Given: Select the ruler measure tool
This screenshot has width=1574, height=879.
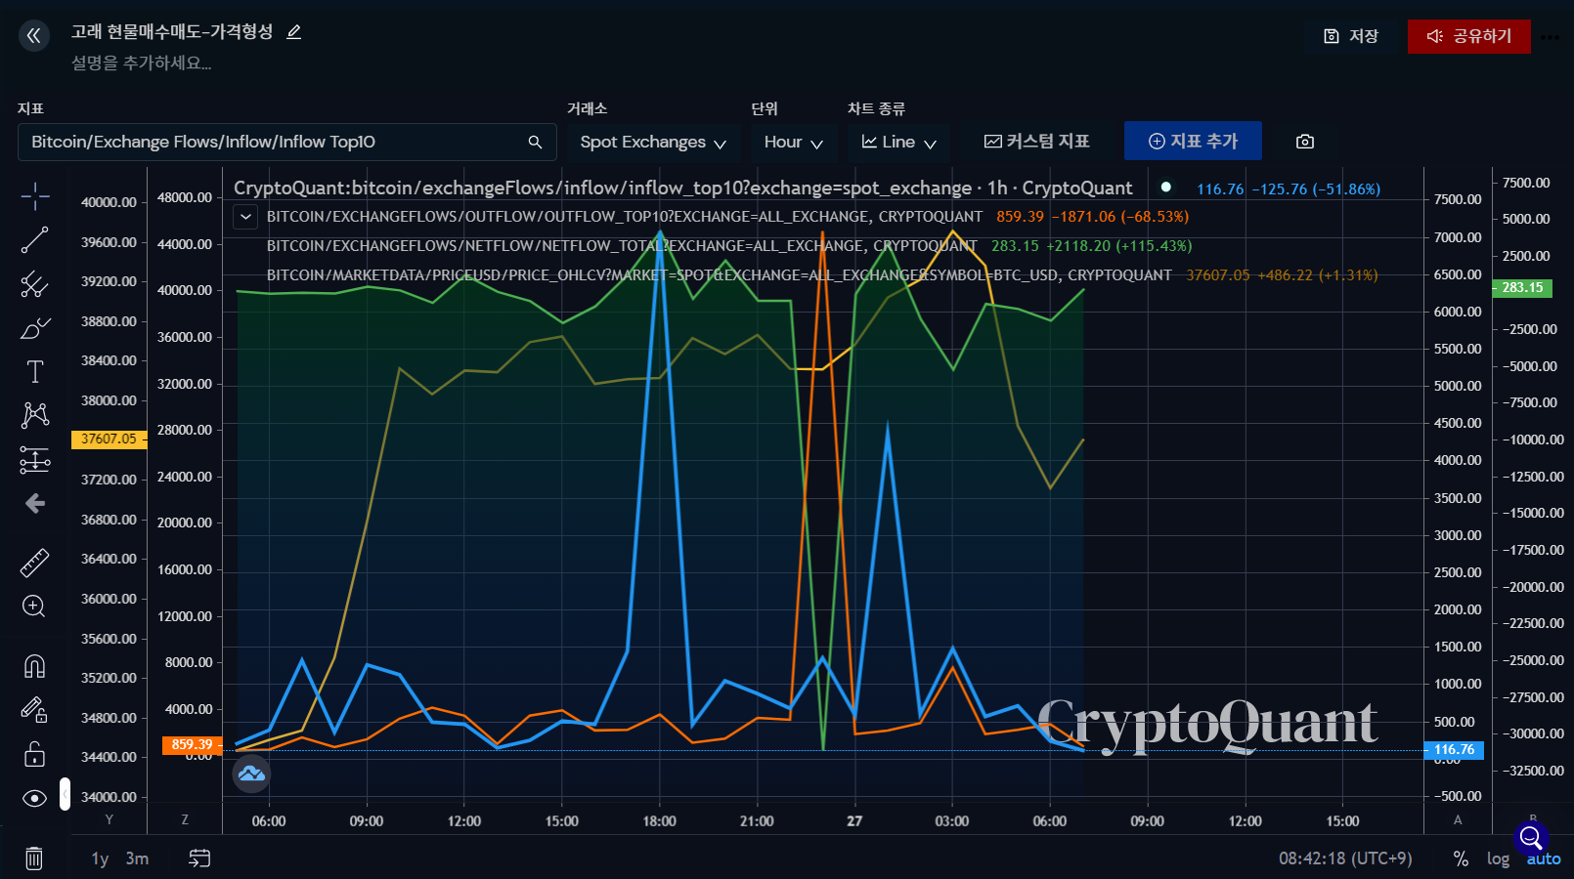Looking at the screenshot, I should tap(35, 563).
